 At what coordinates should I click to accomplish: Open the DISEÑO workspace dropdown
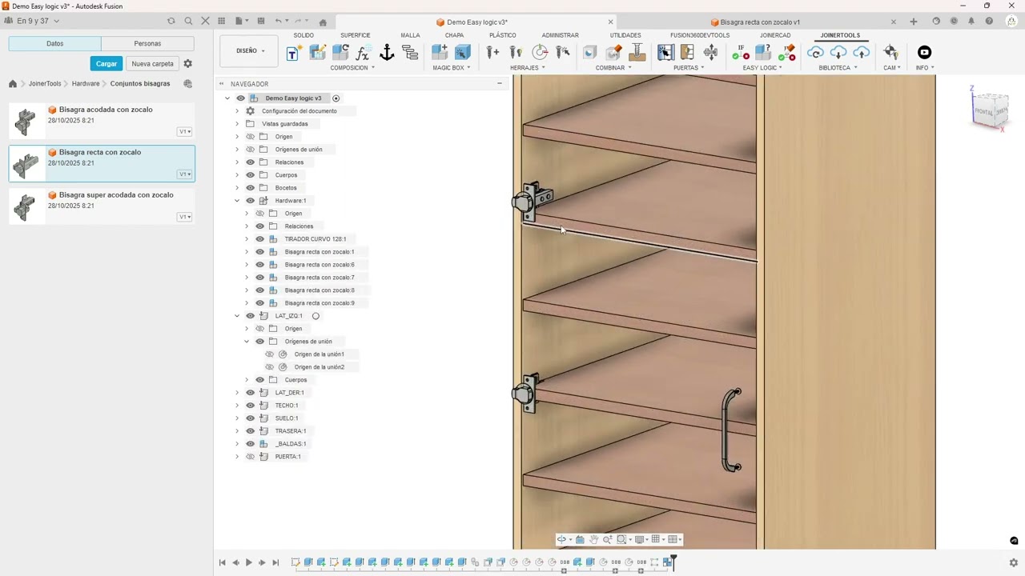250,50
